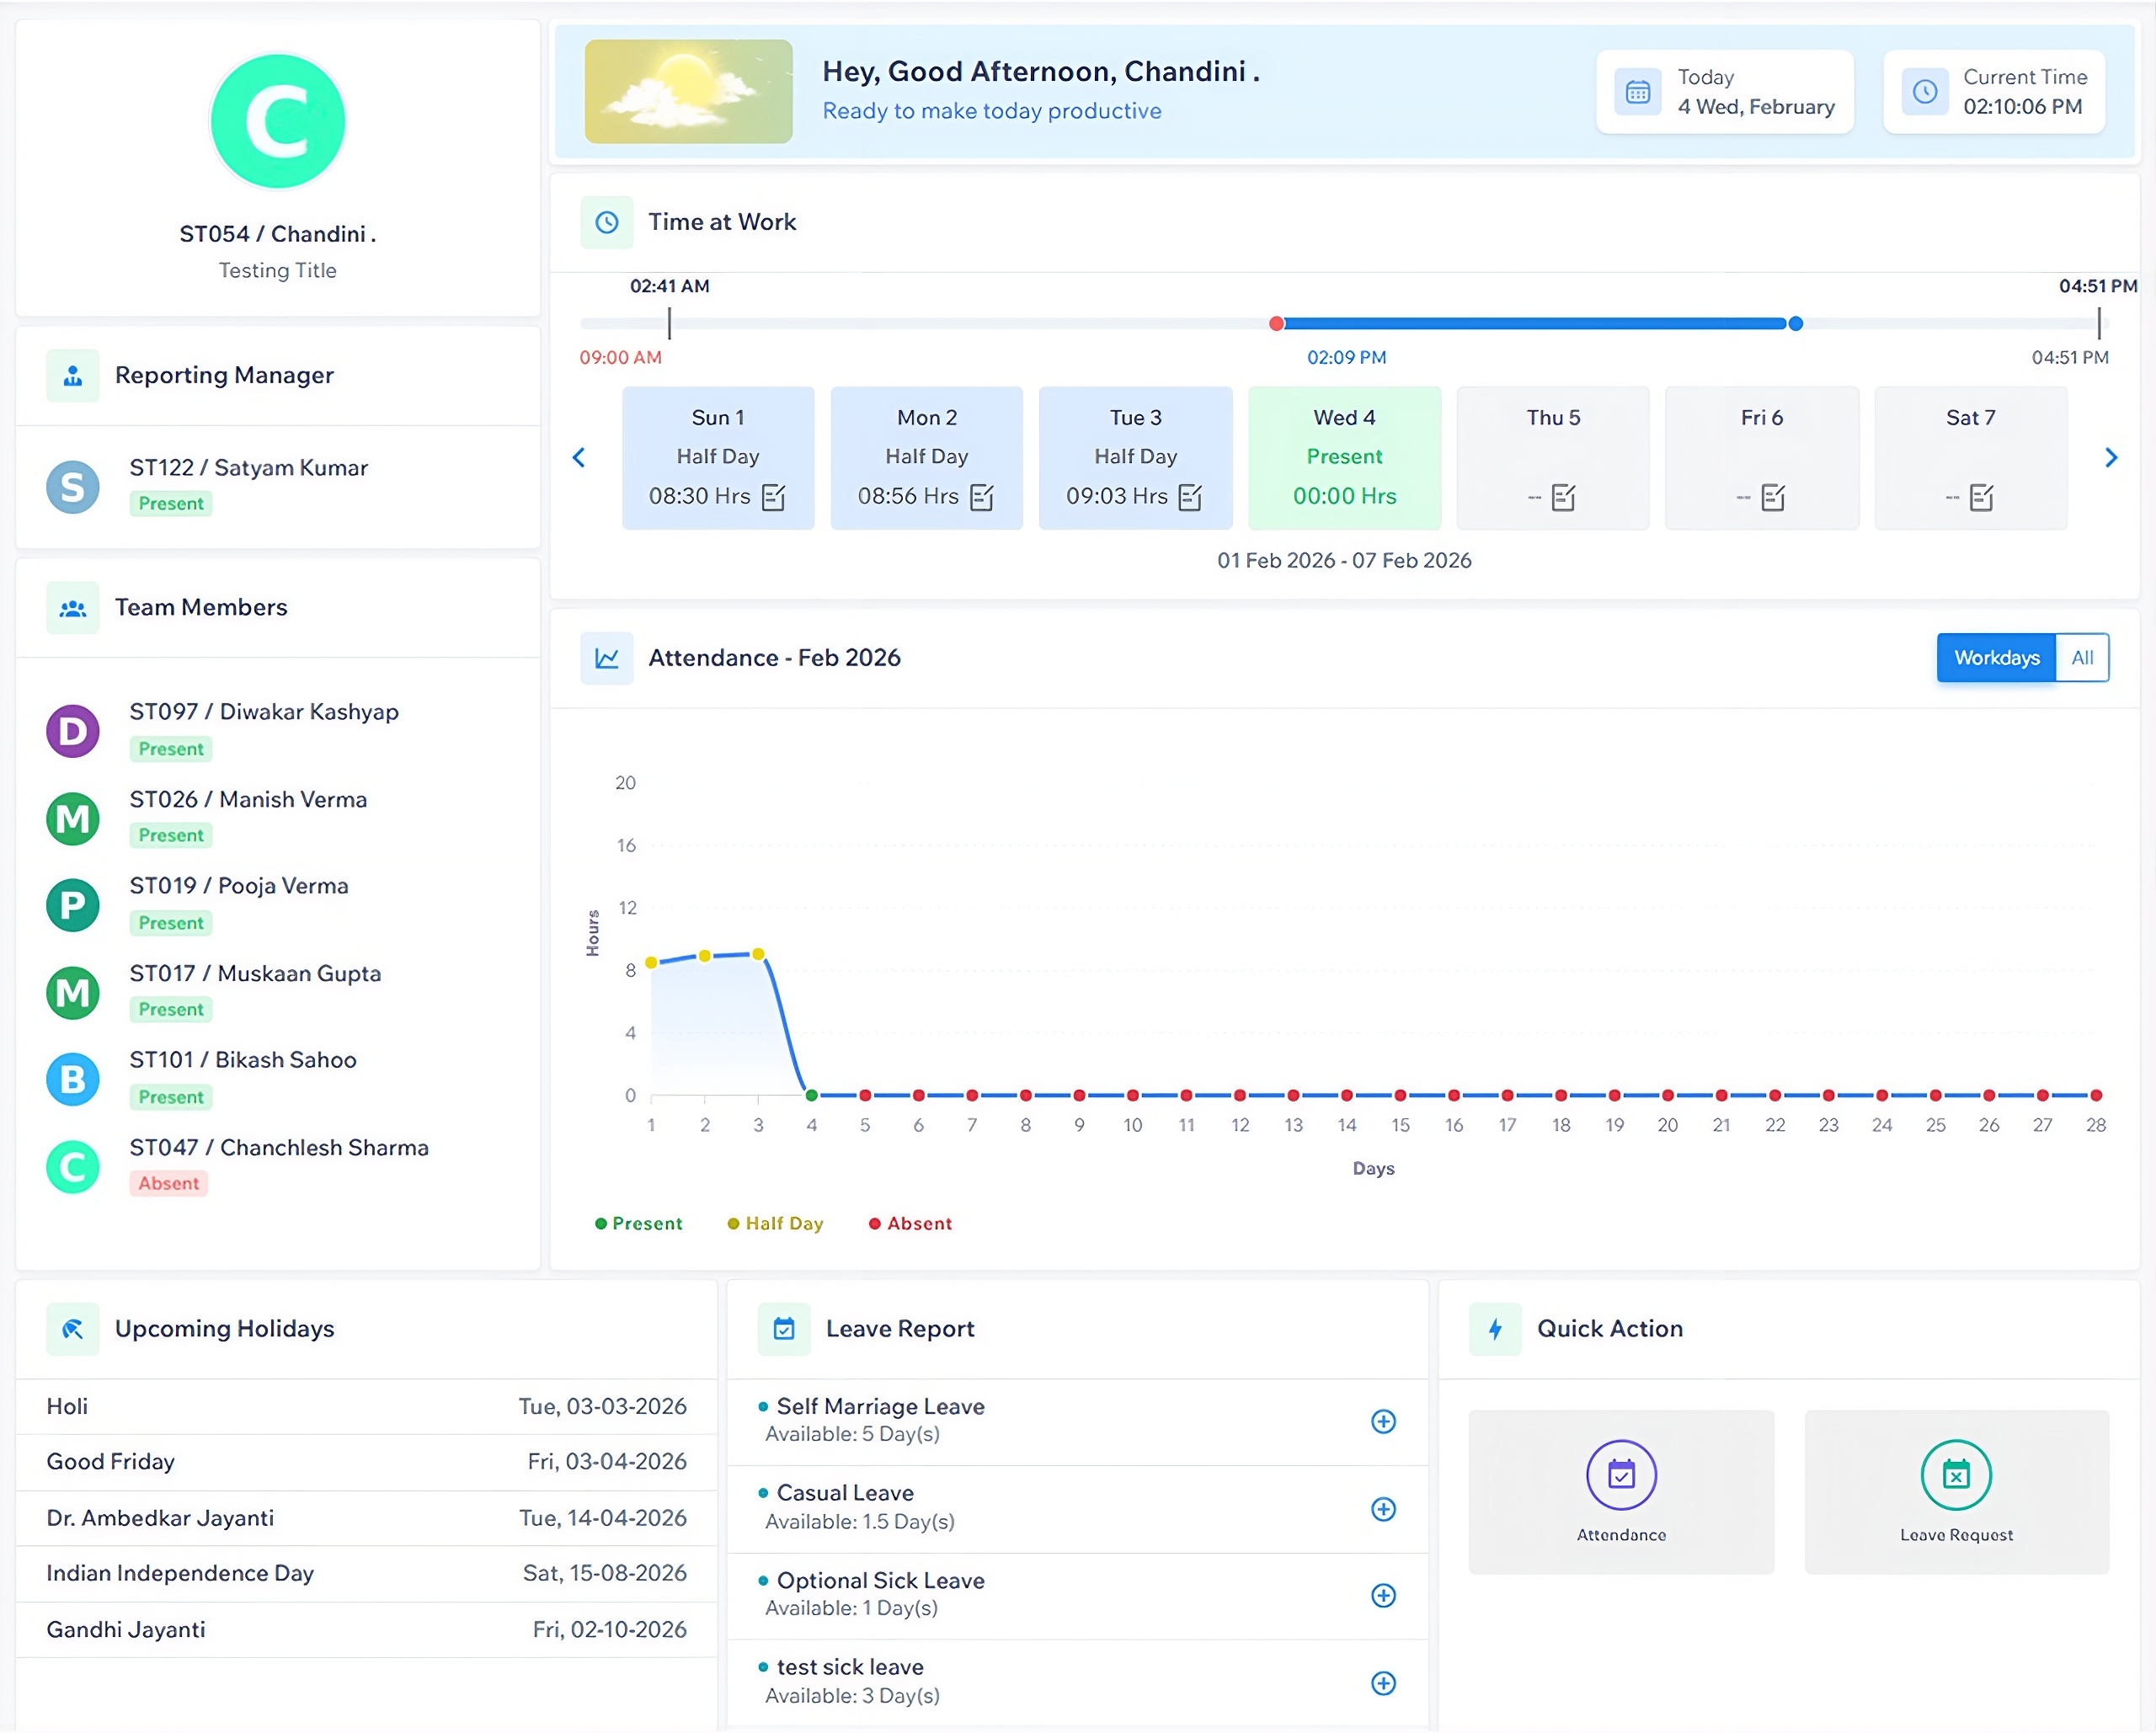The image size is (2156, 1733).
Task: Click the Time at Work clock icon
Action: (606, 222)
